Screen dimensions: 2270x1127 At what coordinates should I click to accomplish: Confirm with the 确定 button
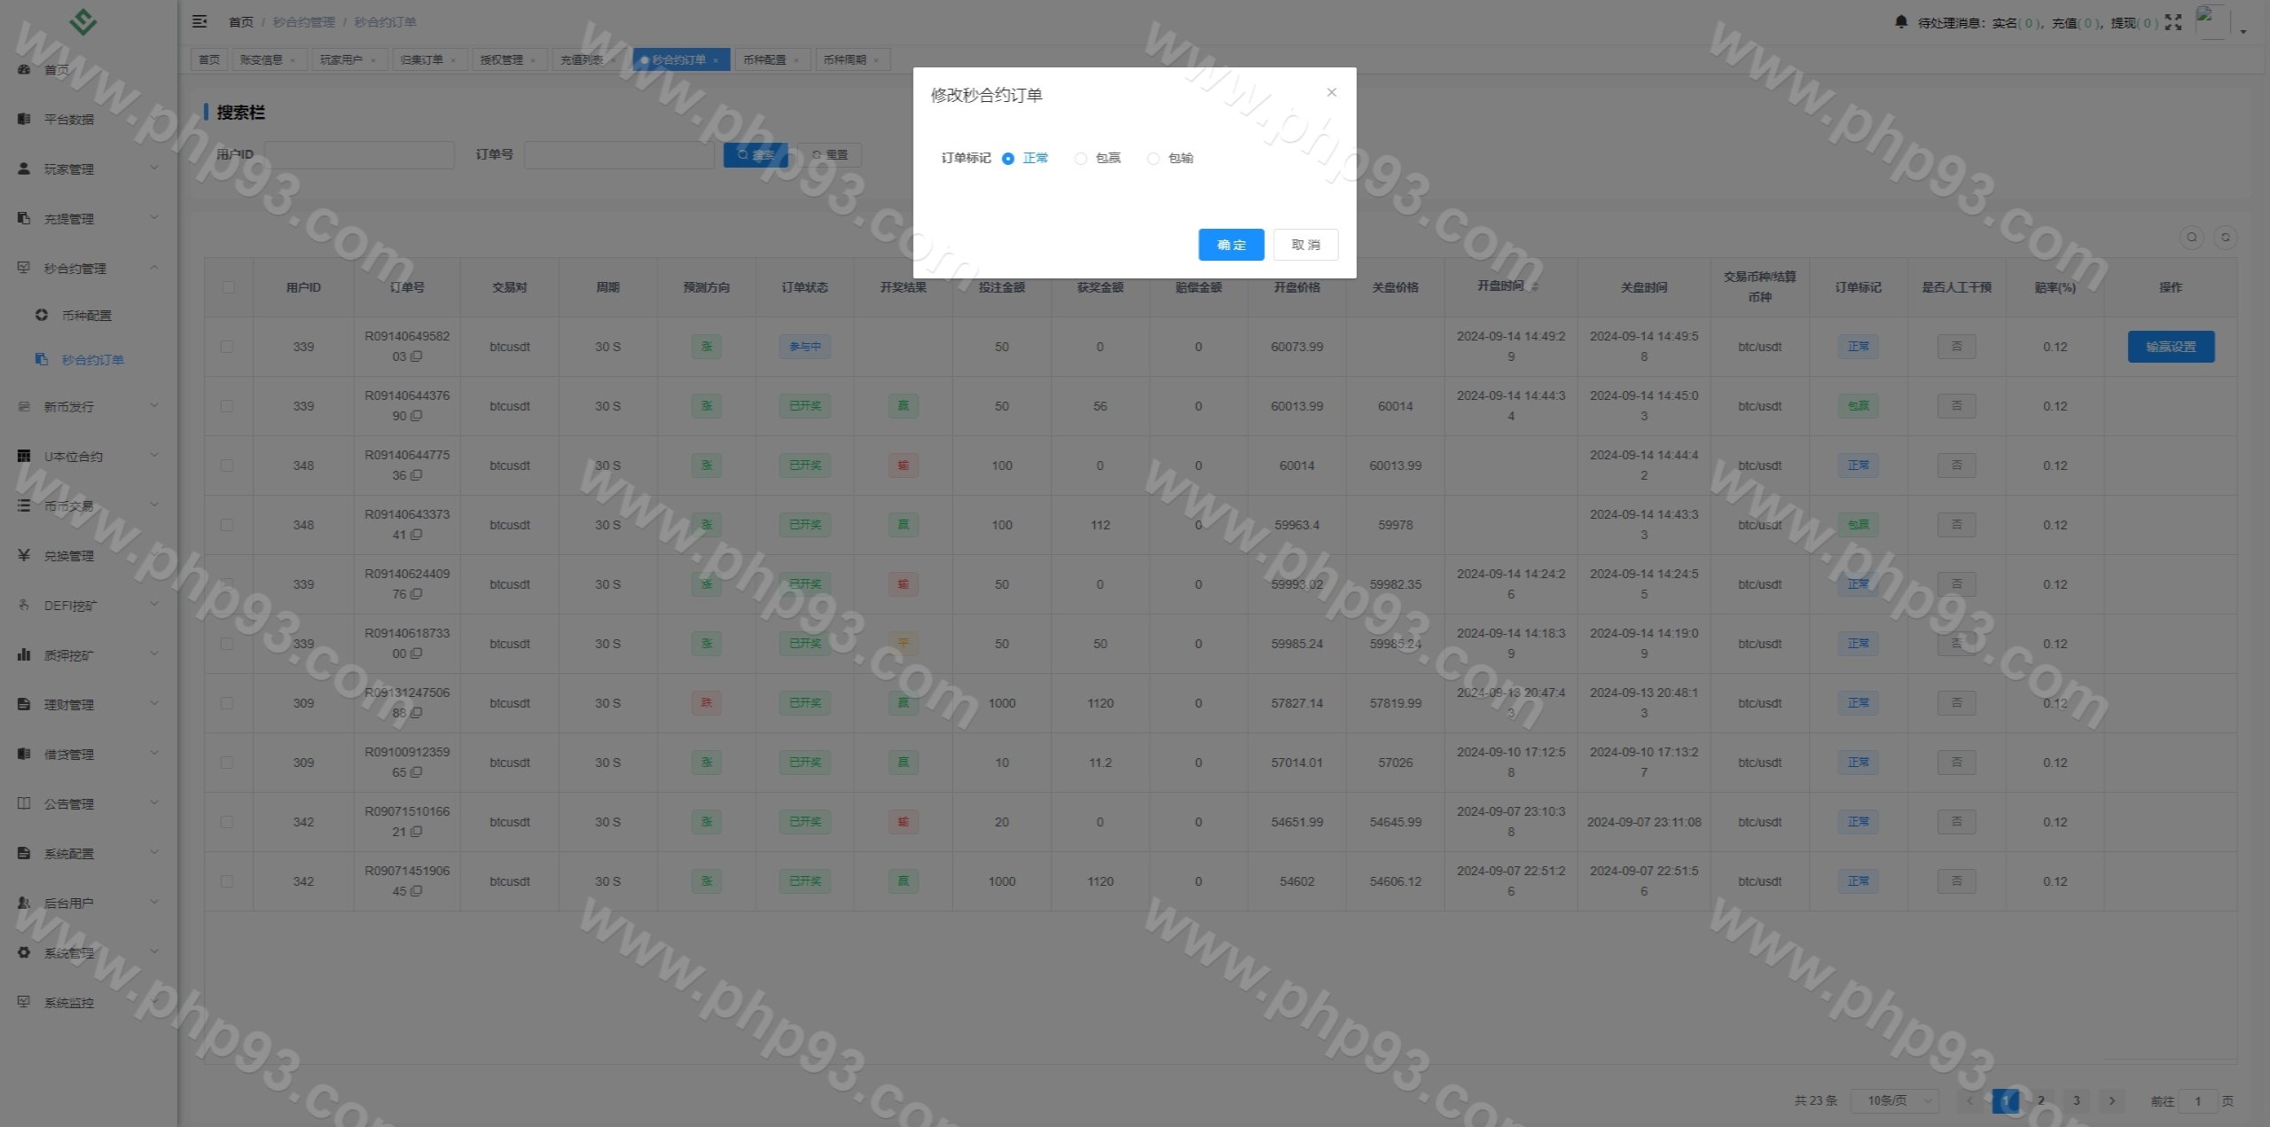point(1231,245)
